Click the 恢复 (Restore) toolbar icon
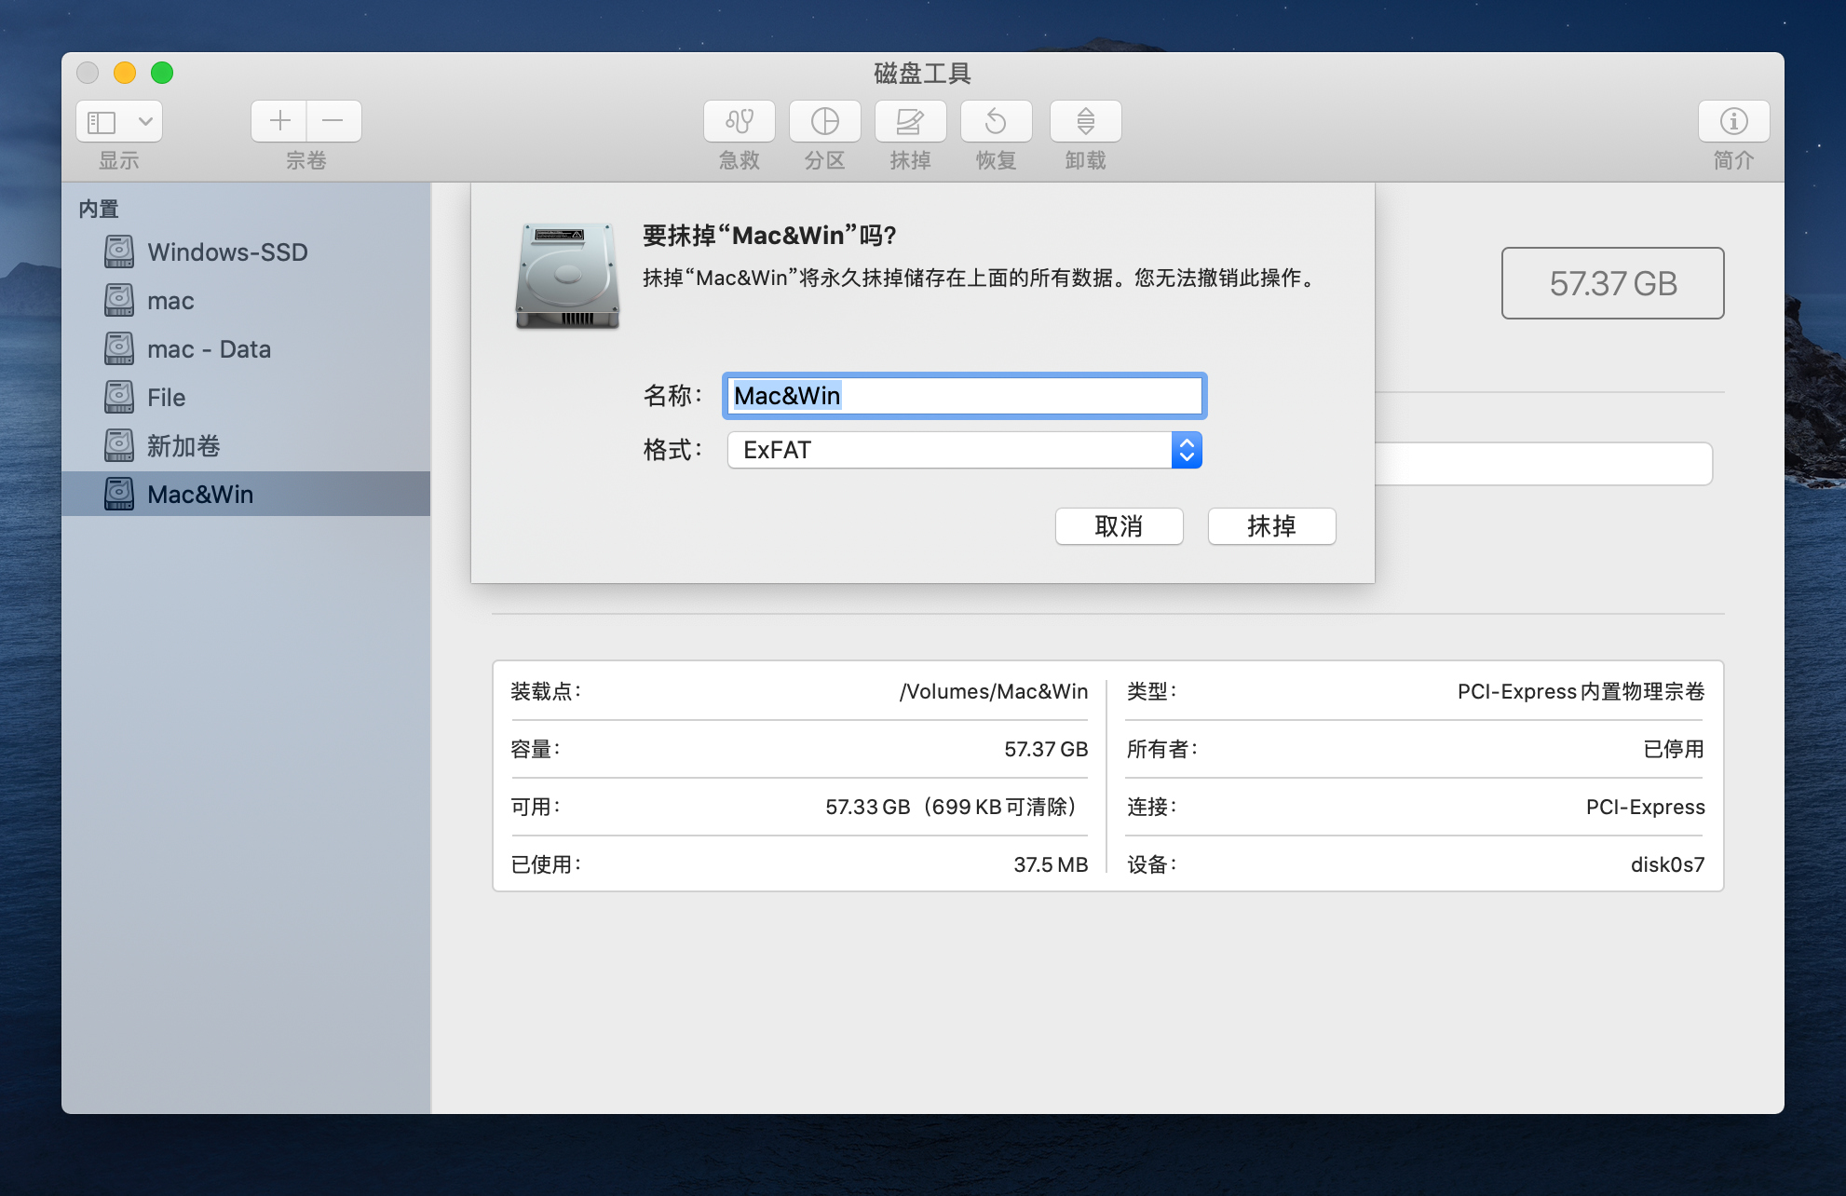This screenshot has width=1846, height=1196. point(996,121)
